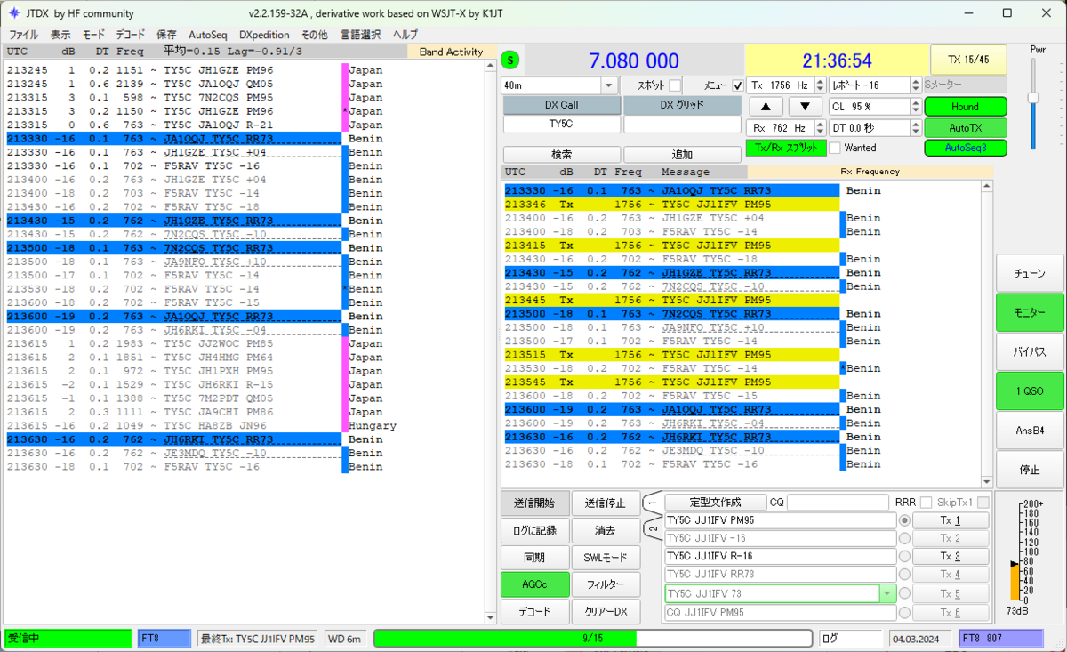Click the 送信停止 button

[x=606, y=503]
